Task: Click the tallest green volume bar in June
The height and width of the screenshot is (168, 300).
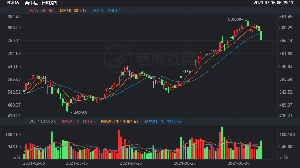Action: (222, 143)
